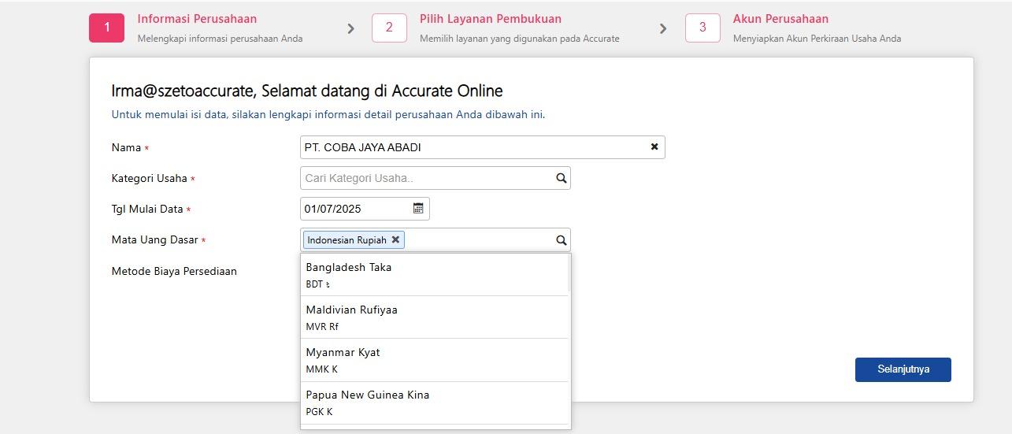
Task: Click the Metode Biaya Persediaan label
Action: click(174, 271)
